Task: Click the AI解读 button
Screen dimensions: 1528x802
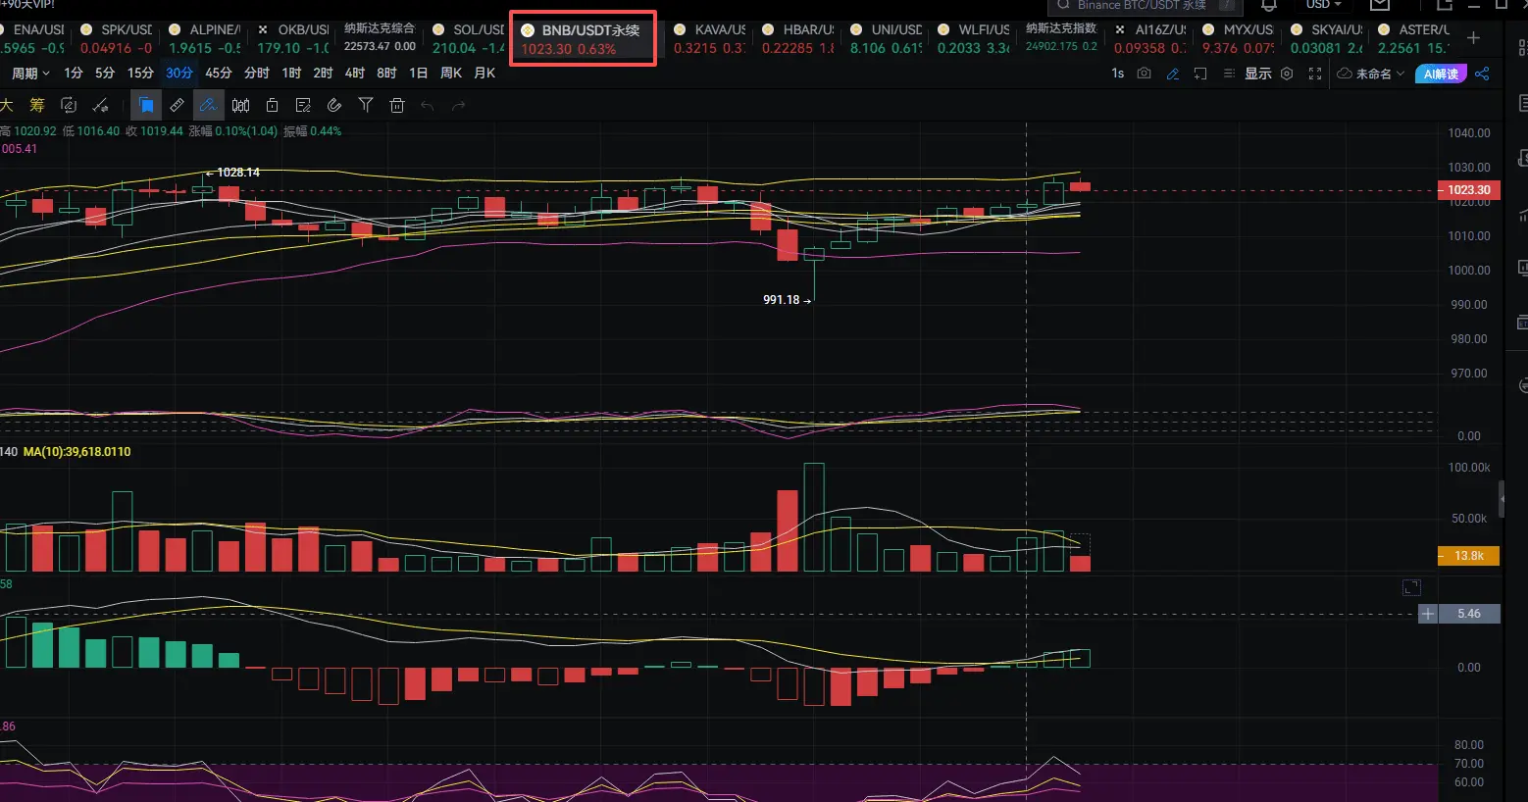Action: click(1441, 74)
